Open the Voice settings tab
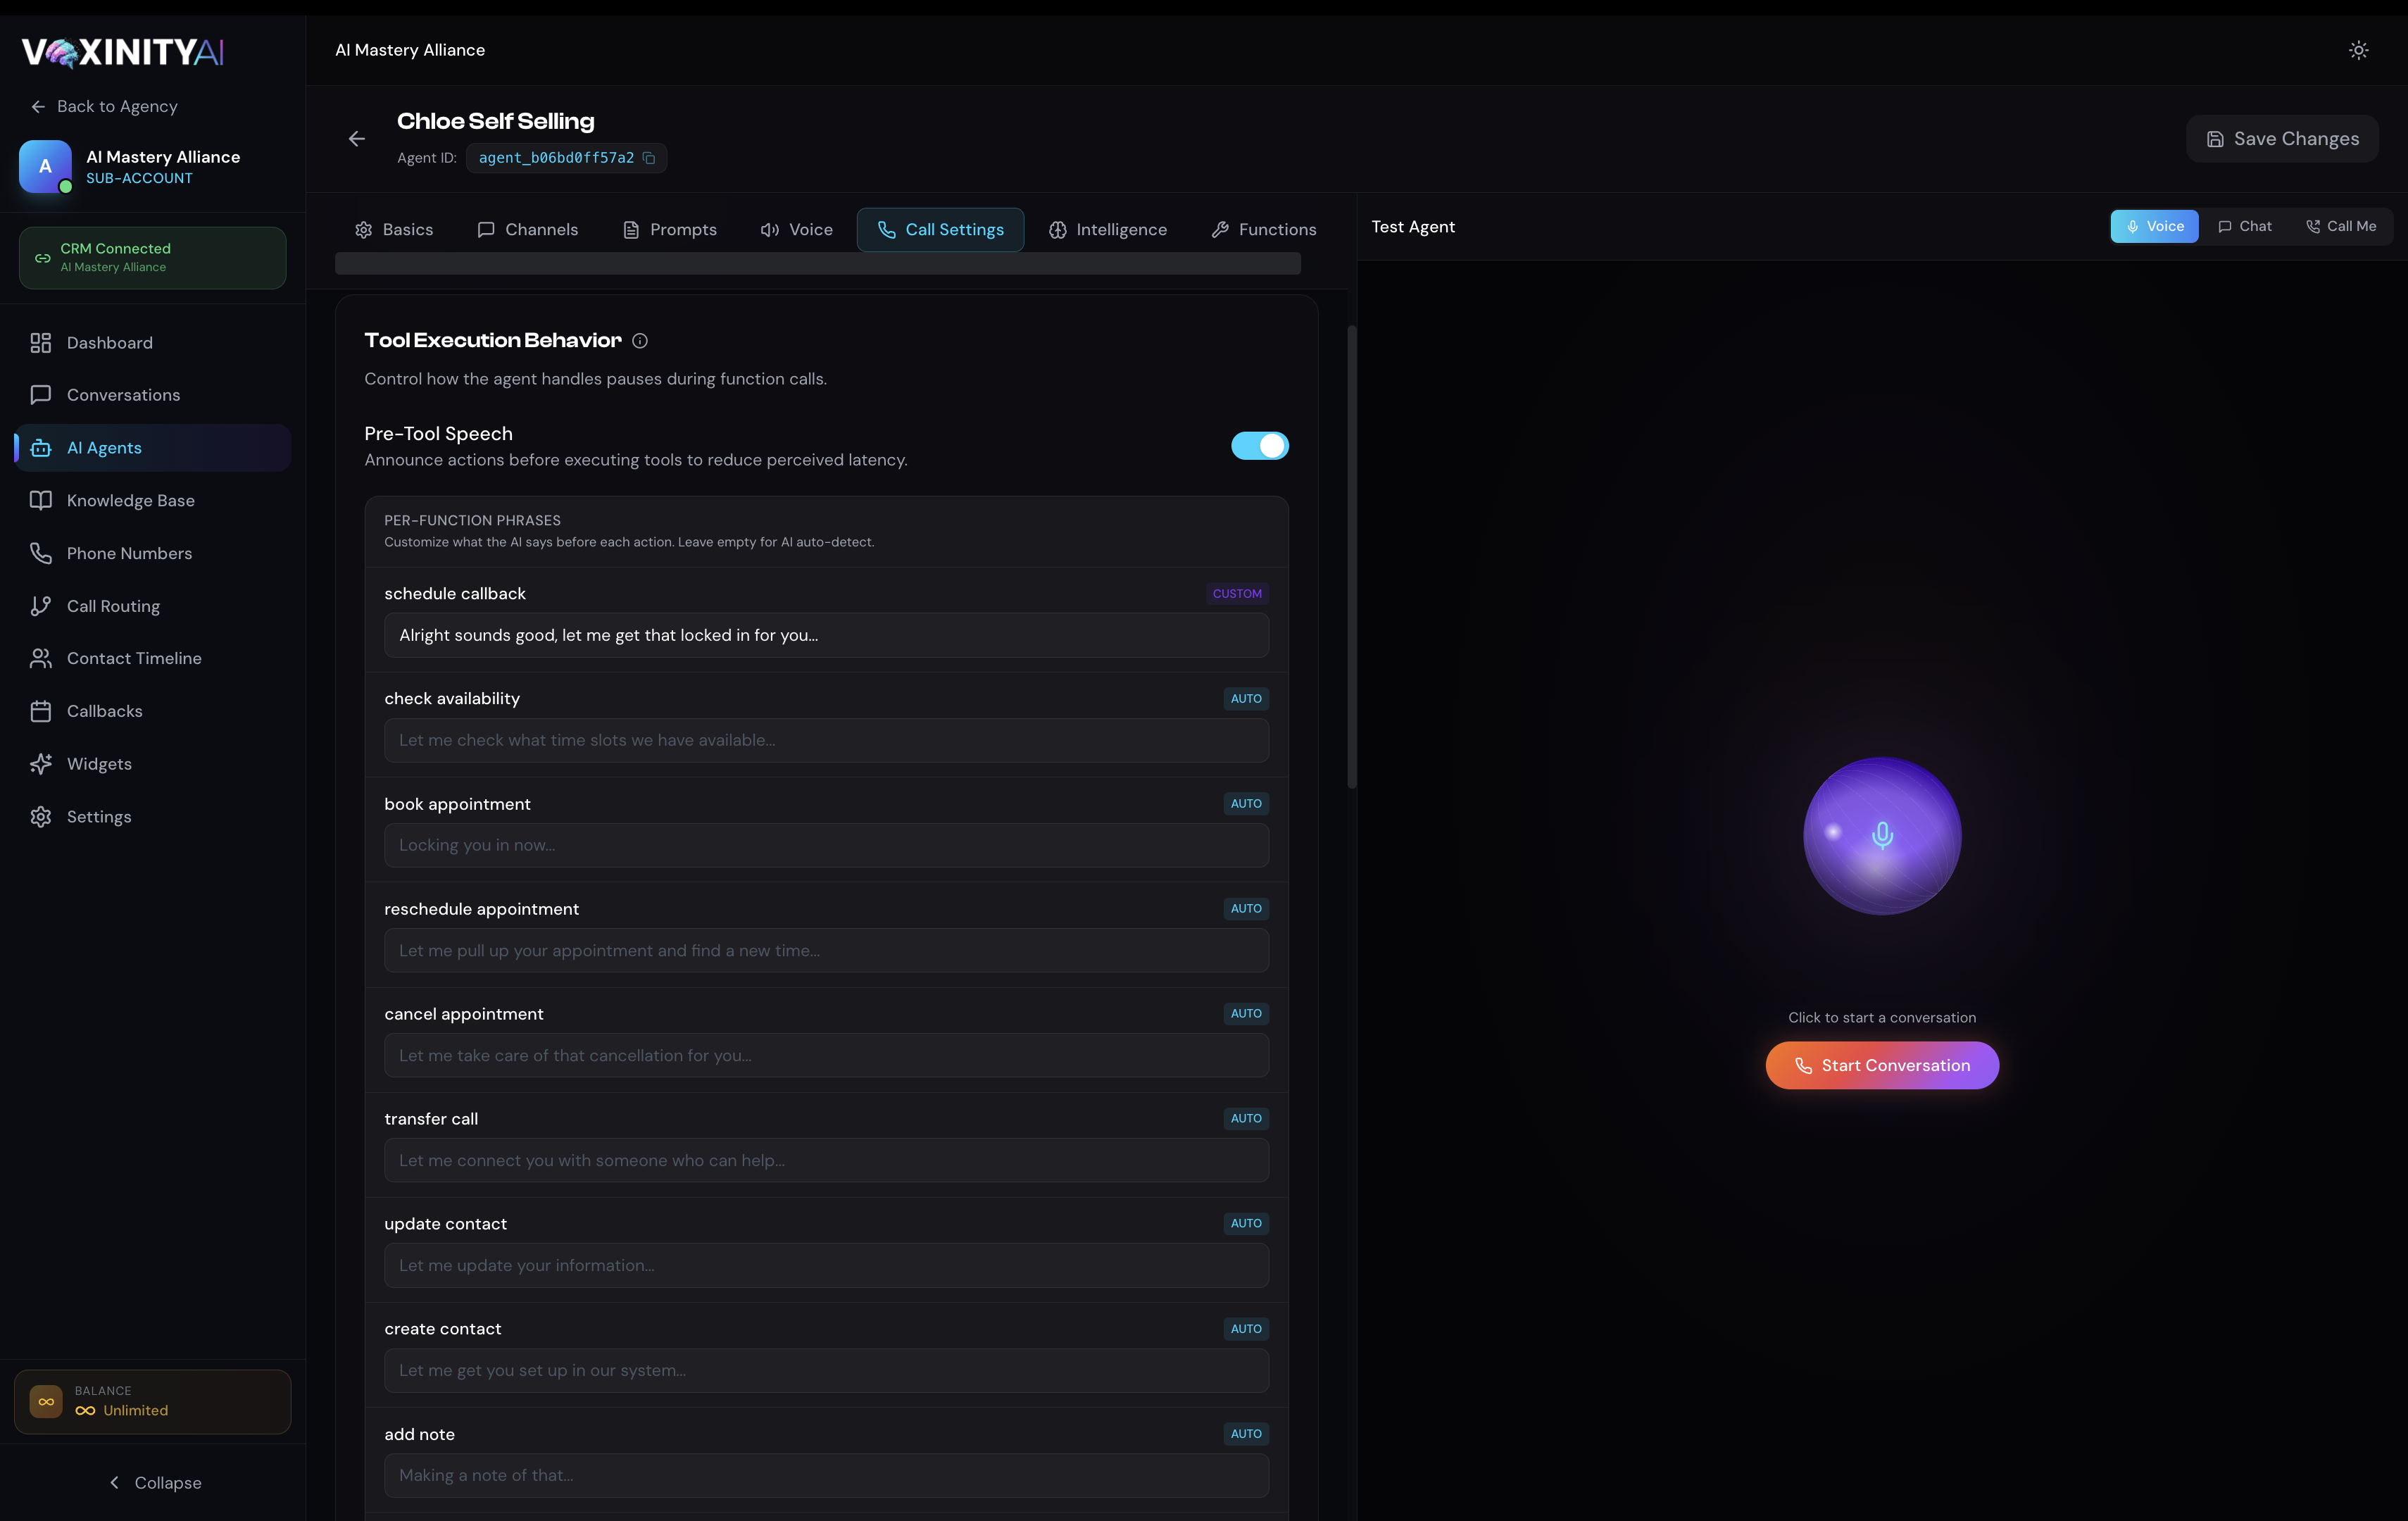 point(796,230)
